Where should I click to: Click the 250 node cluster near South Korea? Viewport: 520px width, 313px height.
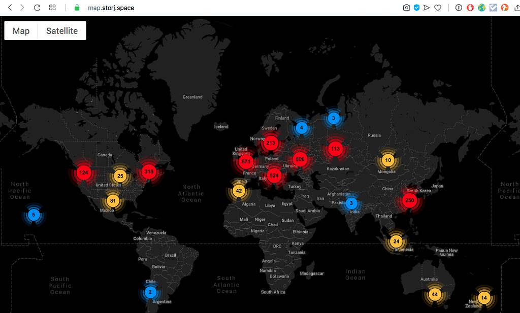tap(410, 200)
